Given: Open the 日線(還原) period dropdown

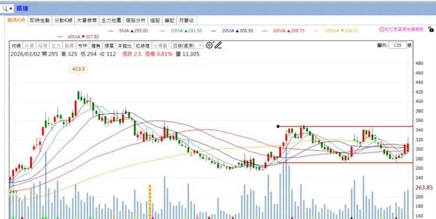Looking at the screenshot, I should click(187, 45).
